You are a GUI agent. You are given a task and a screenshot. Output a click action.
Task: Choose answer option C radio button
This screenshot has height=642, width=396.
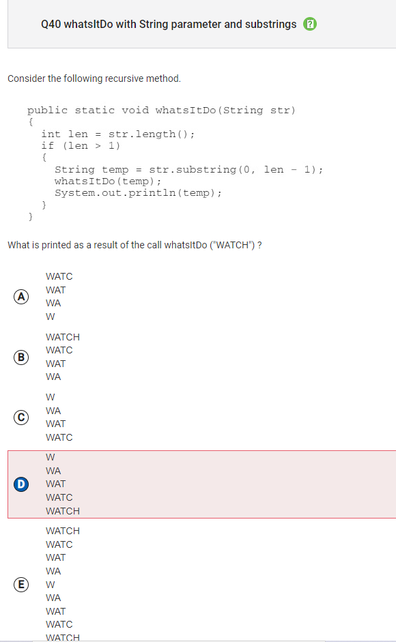[x=21, y=418]
